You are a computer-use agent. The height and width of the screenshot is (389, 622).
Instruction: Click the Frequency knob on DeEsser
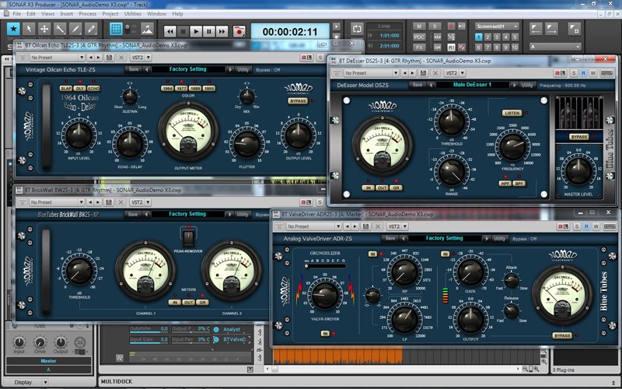[x=512, y=146]
